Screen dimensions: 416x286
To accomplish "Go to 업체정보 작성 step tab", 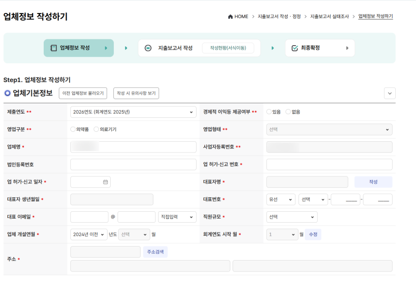I will [x=79, y=48].
